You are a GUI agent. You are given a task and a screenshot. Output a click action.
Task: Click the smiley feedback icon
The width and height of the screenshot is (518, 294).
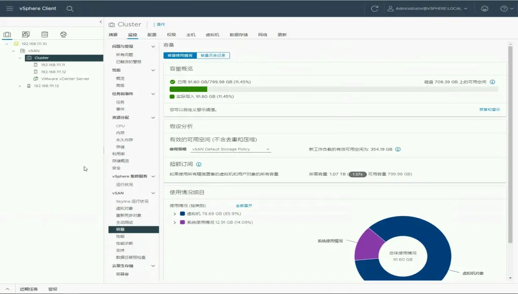tap(485, 9)
